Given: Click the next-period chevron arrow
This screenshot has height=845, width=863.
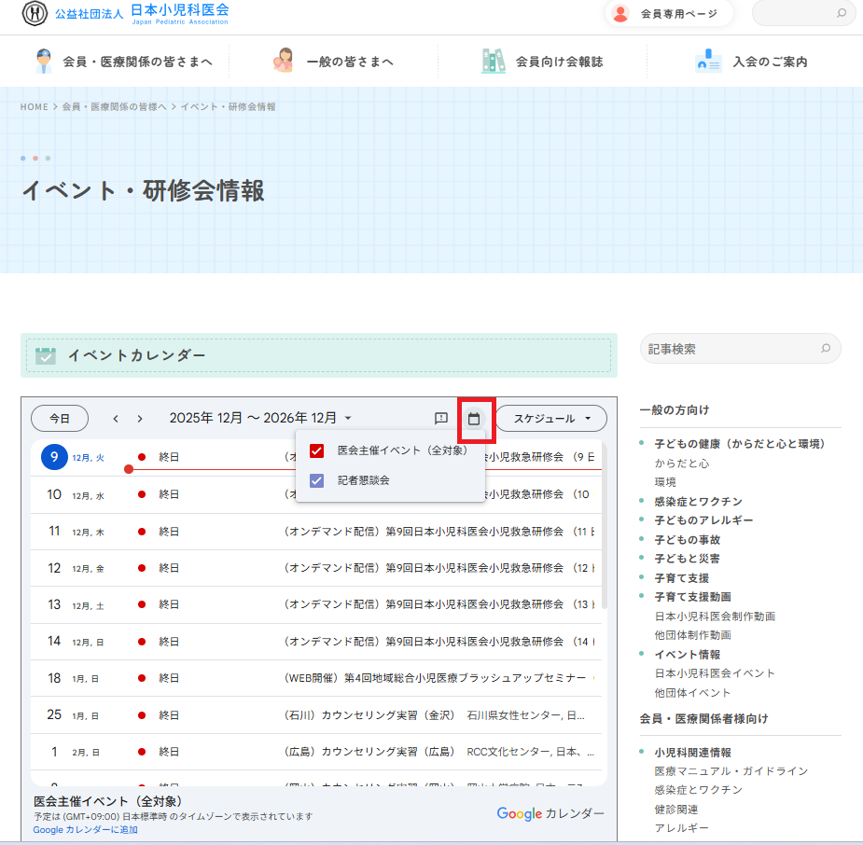Looking at the screenshot, I should 138,418.
